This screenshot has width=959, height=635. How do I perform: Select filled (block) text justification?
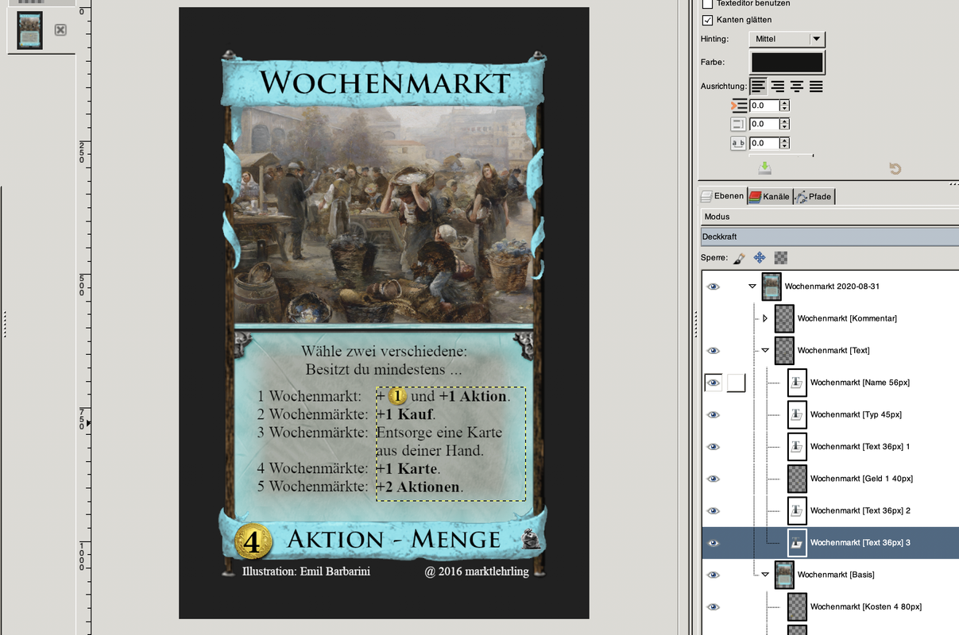click(x=816, y=86)
